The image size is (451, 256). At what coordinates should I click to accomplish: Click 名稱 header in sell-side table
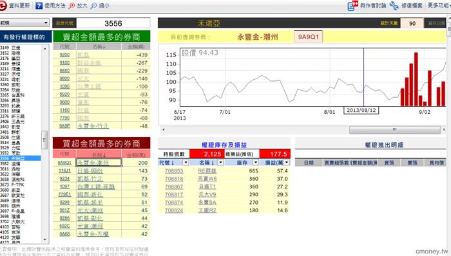[x=99, y=46]
